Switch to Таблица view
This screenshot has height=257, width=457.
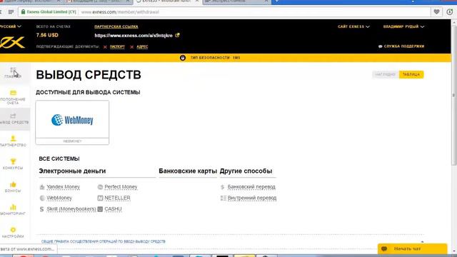411,74
